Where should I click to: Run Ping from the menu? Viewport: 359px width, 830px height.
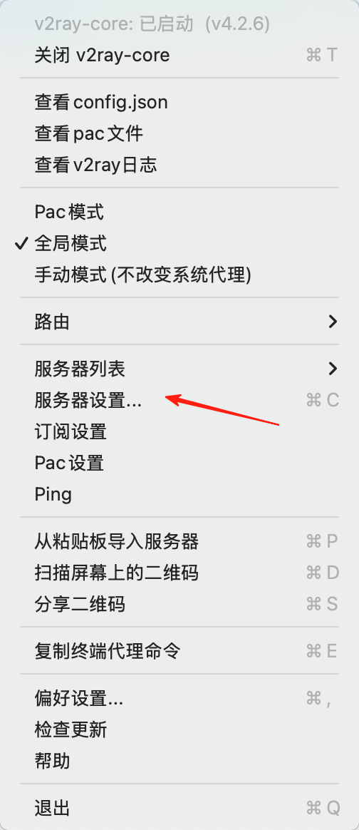click(x=179, y=494)
